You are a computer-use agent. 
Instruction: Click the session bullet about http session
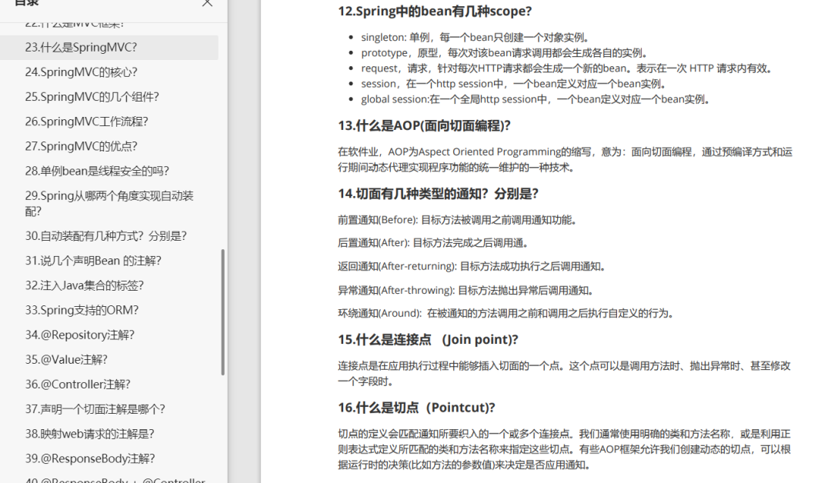coord(513,84)
